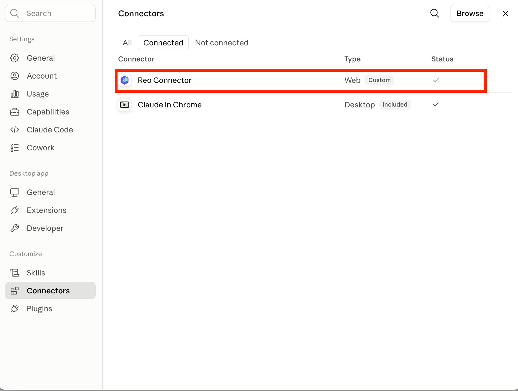Click the Capabilities briefcase icon

[x=15, y=112]
